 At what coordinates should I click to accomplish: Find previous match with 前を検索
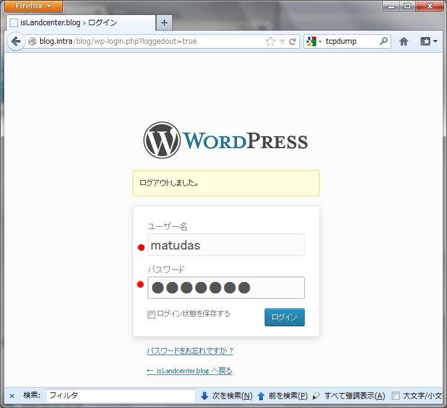[282, 396]
